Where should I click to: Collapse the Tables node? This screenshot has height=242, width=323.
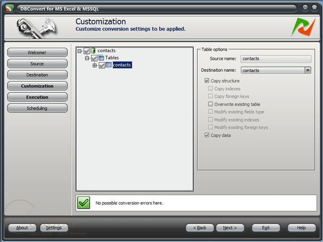pyautogui.click(x=87, y=58)
